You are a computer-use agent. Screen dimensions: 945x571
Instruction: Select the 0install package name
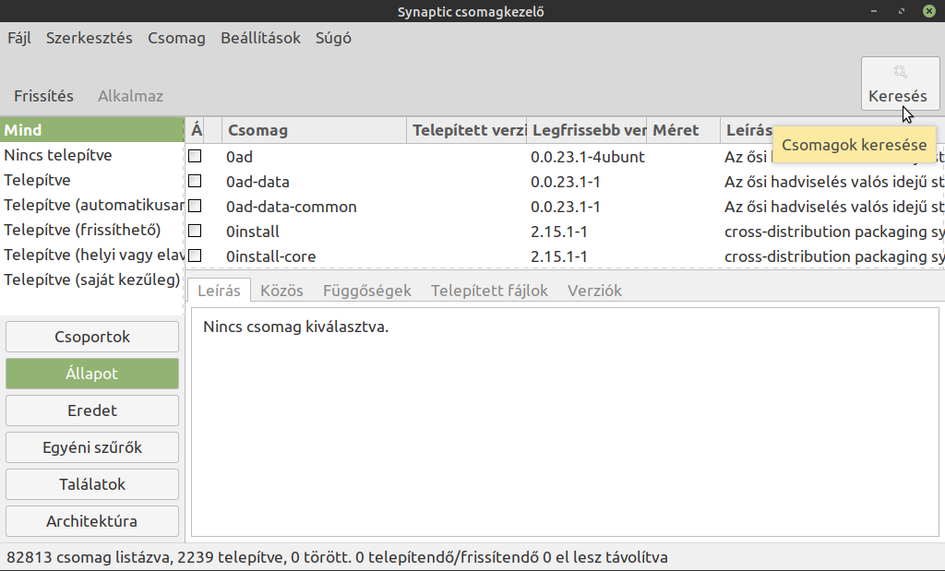[x=253, y=232]
